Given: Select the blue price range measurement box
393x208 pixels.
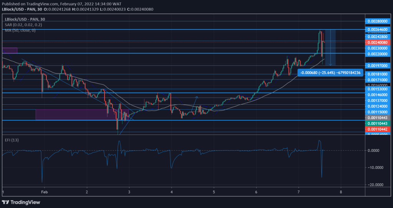Looking at the screenshot, I should 330,47.
